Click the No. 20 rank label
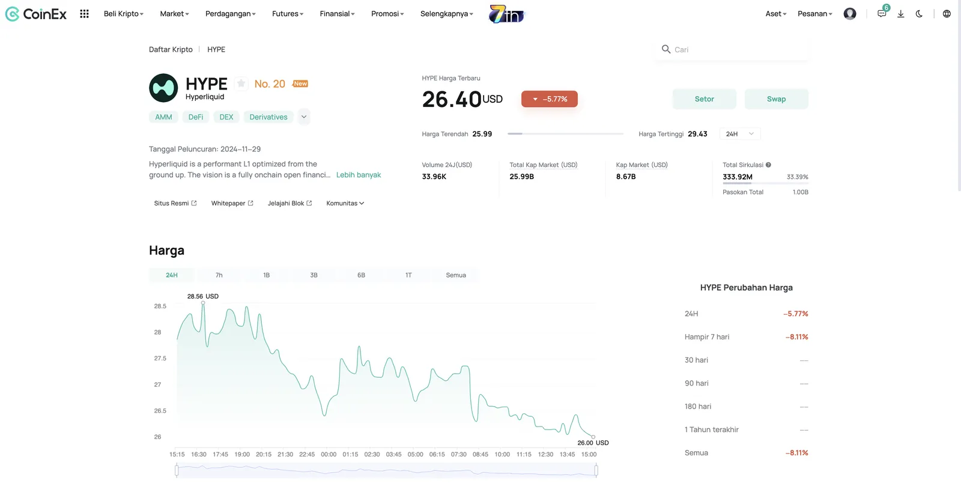Screen dimensions: 961x483 click(270, 84)
